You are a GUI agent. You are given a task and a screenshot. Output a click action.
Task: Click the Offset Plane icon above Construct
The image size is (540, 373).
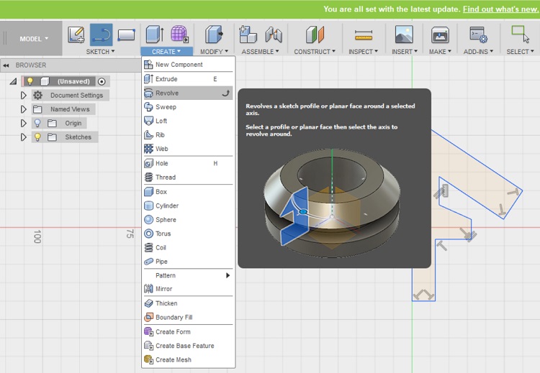[315, 34]
